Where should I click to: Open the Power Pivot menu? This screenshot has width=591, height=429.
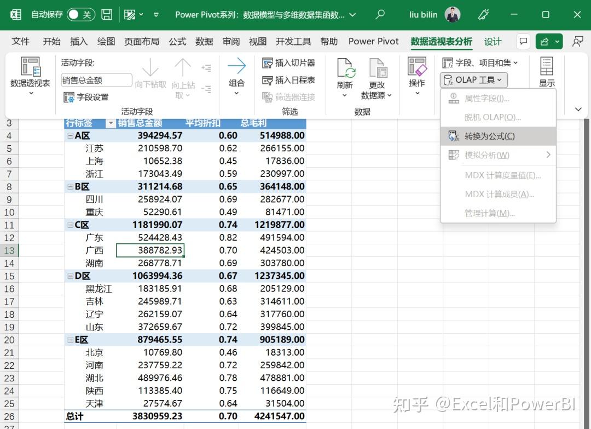pos(373,41)
